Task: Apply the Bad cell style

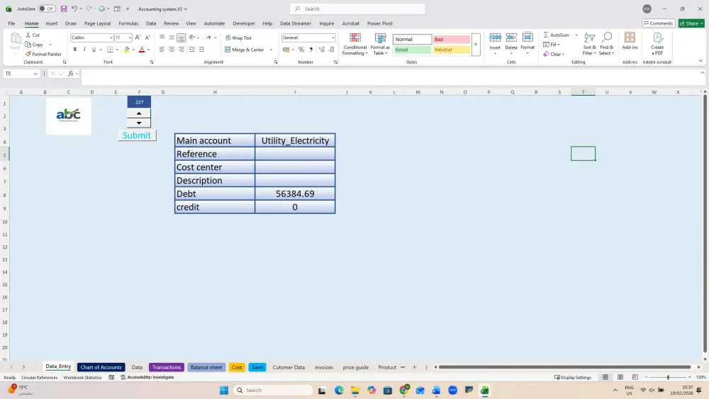Action: [451, 39]
